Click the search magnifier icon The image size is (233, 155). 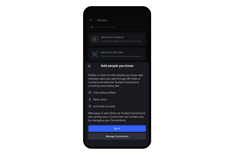(92, 27)
